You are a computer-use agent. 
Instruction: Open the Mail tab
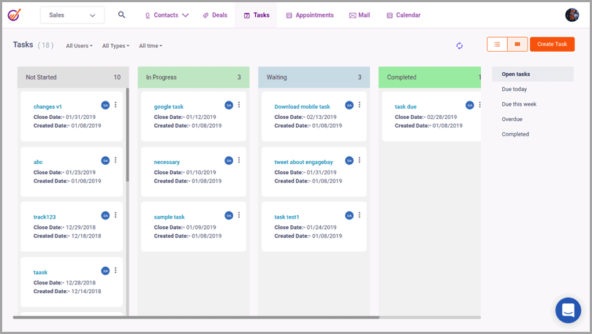click(x=360, y=15)
